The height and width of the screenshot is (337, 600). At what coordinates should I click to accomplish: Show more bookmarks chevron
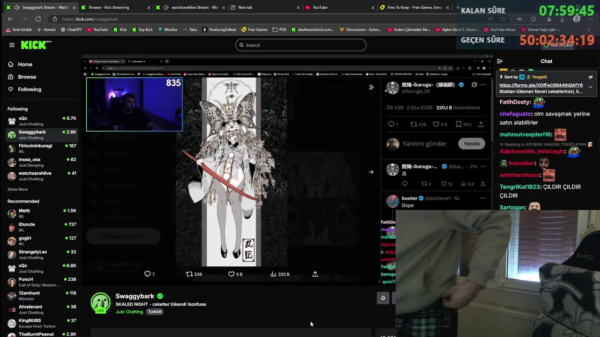[589, 29]
